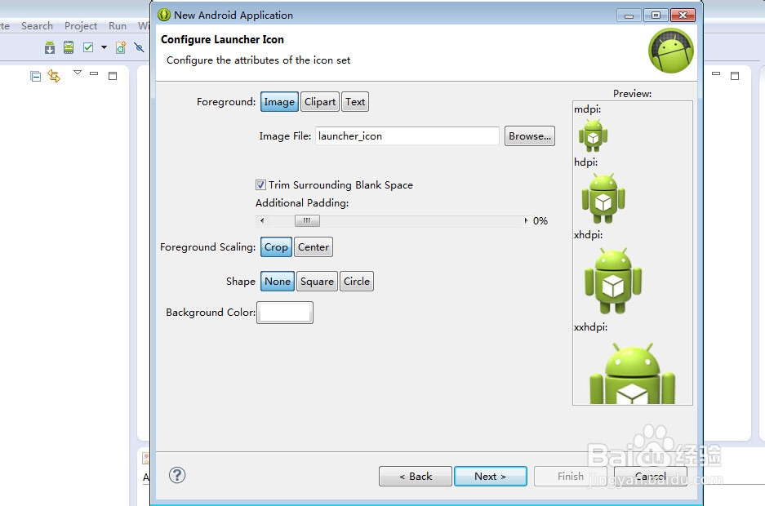Select Clipart as the foreground type

[x=320, y=102]
